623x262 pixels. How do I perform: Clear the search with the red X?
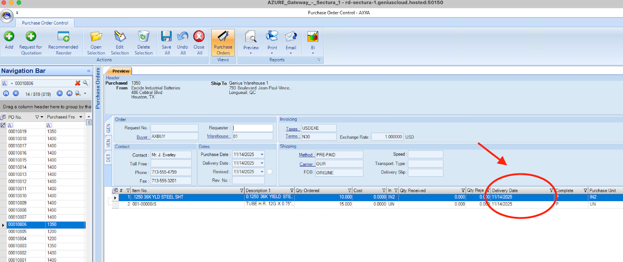click(x=78, y=83)
